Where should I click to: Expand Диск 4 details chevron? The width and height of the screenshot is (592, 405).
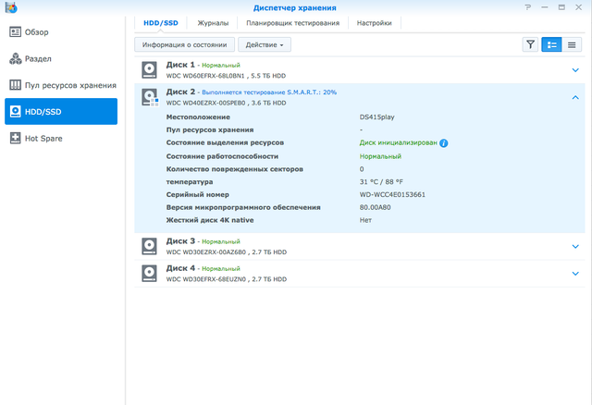575,274
